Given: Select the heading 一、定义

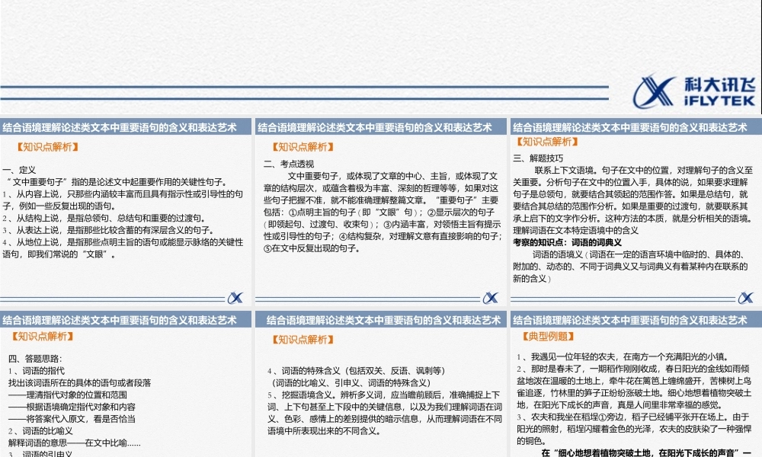Looking at the screenshot, I should click(19, 170).
